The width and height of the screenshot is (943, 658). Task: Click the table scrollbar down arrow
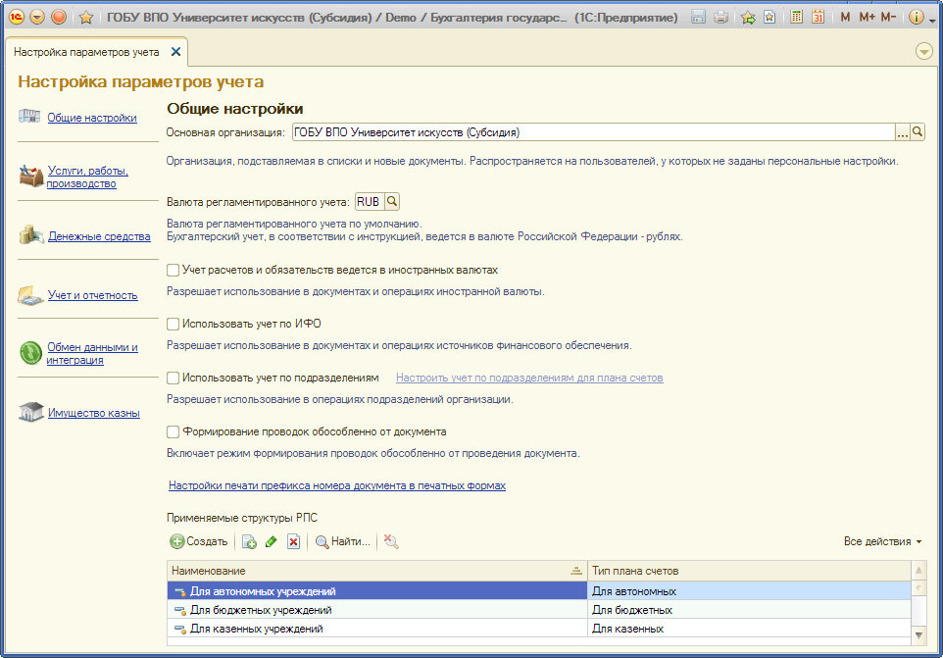(918, 635)
